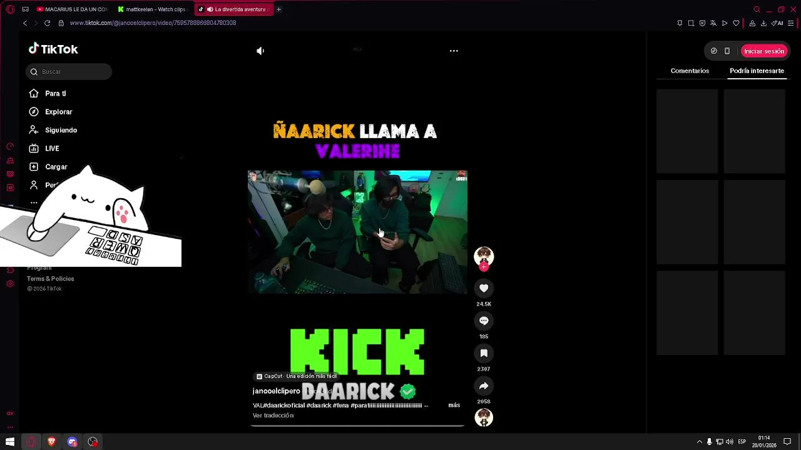Click the address bar URL
The image size is (801, 450).
tap(153, 23)
